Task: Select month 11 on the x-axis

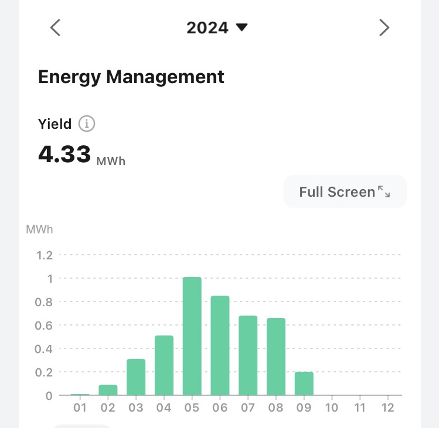Action: [x=360, y=407]
